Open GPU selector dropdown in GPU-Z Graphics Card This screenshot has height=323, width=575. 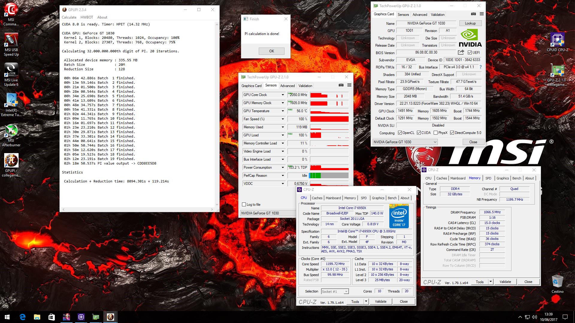tap(405, 142)
